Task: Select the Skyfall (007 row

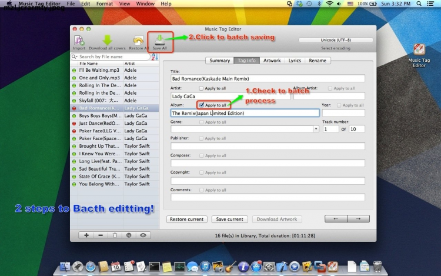Action: click(x=115, y=101)
